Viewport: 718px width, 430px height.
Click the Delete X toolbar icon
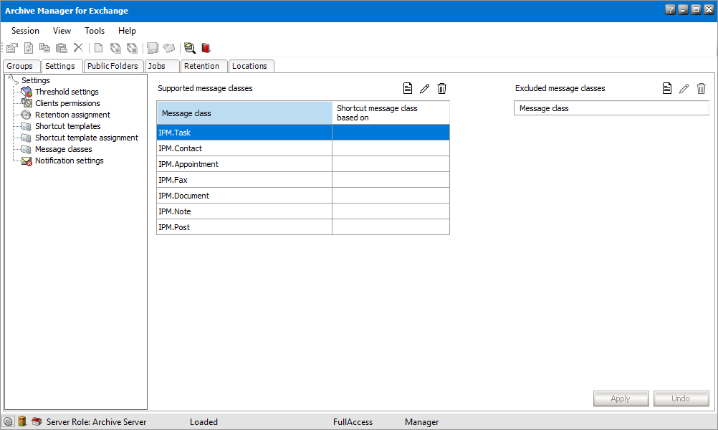[78, 47]
